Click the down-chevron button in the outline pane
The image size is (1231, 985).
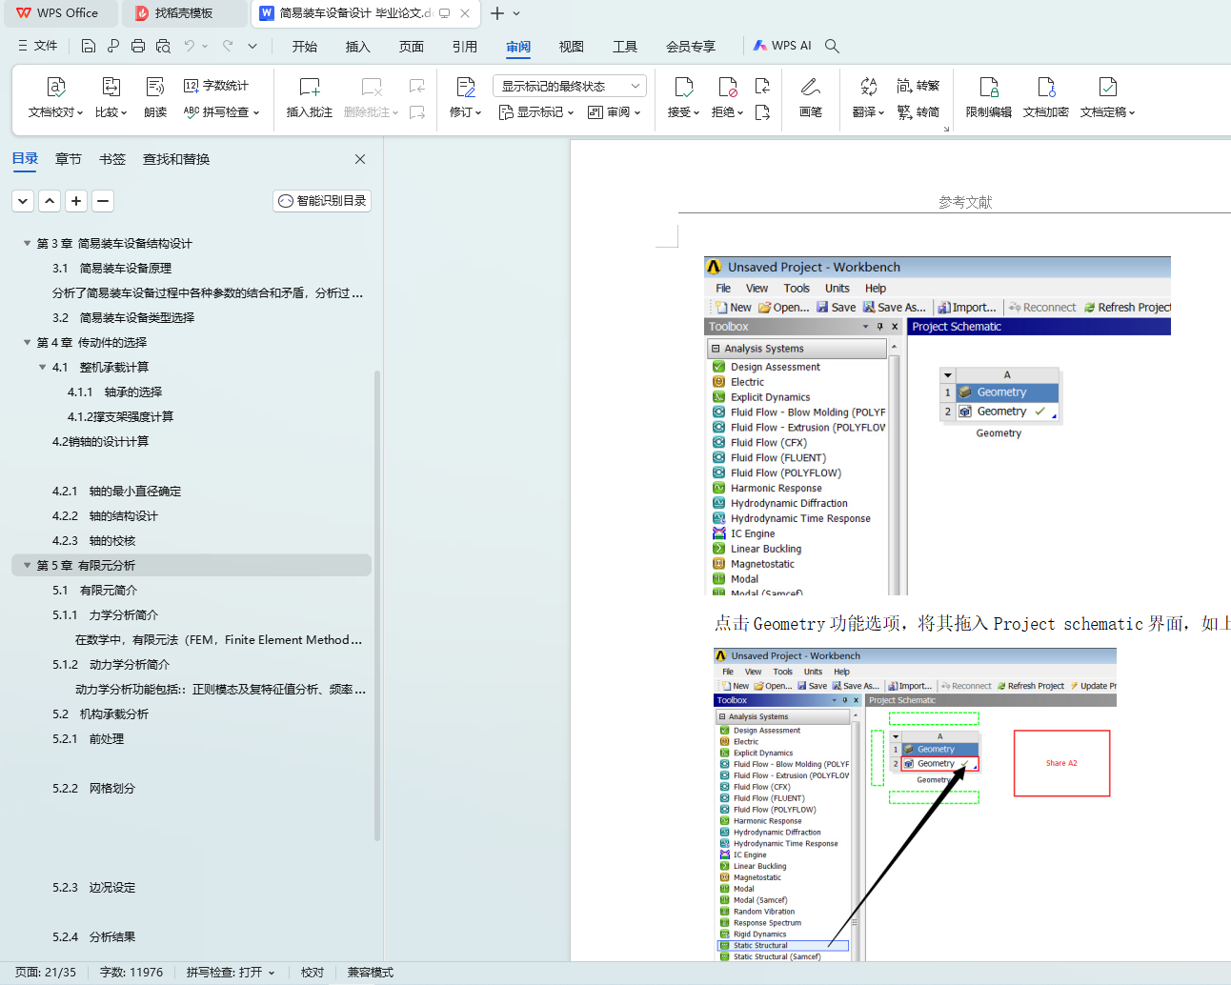[x=23, y=201]
